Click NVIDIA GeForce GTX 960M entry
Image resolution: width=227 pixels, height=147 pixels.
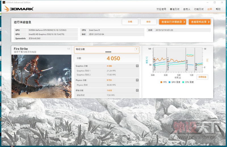[52, 30]
